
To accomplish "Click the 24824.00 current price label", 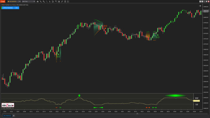I will pos(205,11).
